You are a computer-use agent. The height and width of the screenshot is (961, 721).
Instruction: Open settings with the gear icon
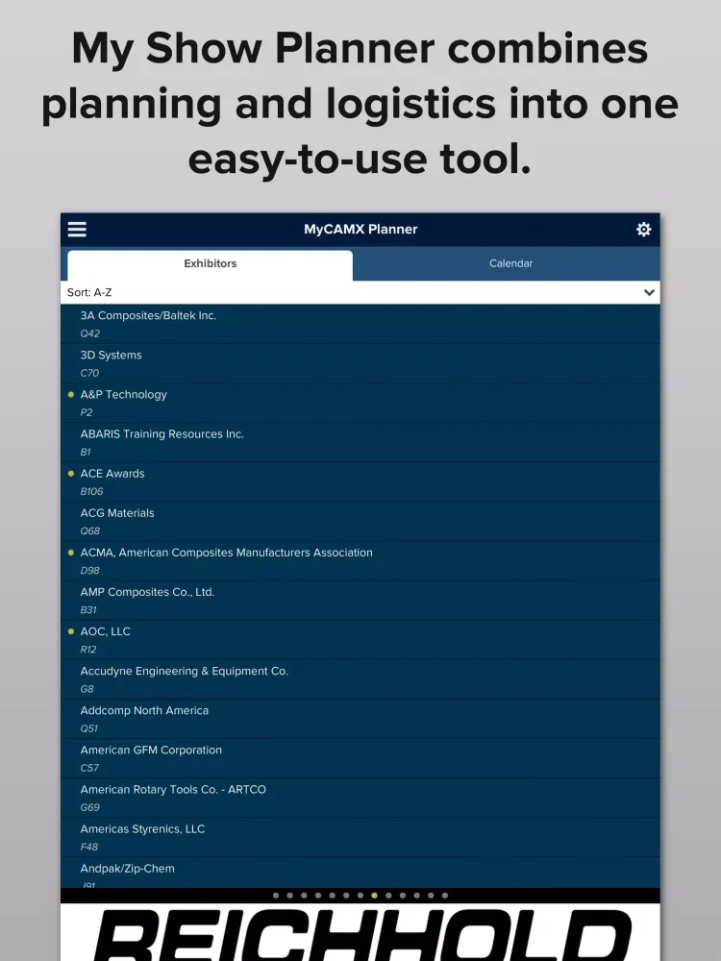coord(643,230)
